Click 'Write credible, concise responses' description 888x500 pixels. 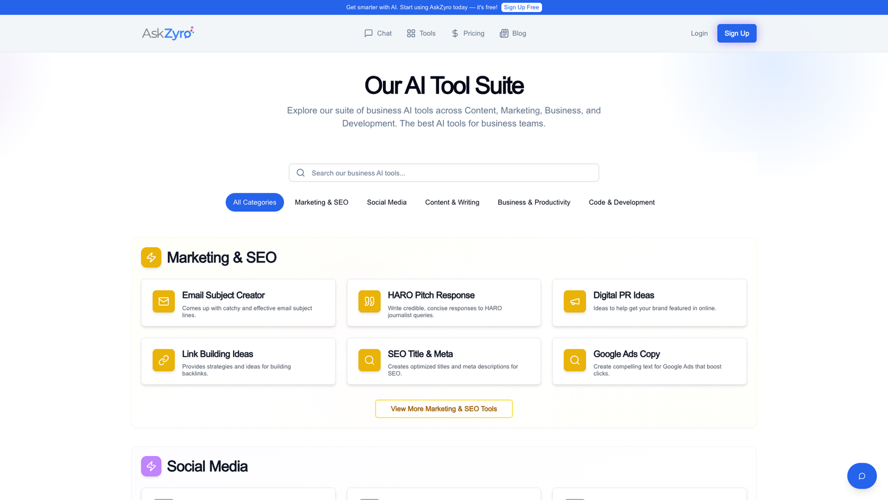click(x=445, y=312)
